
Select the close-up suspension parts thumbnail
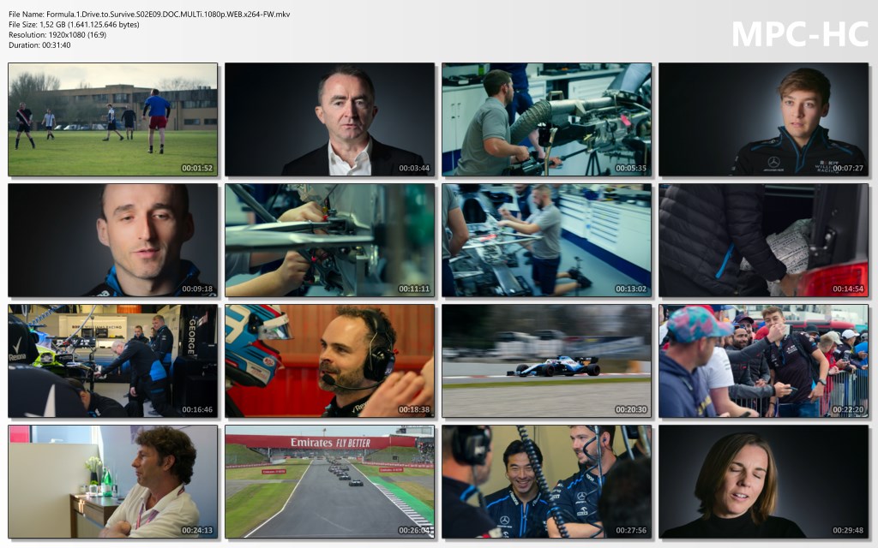(x=329, y=240)
